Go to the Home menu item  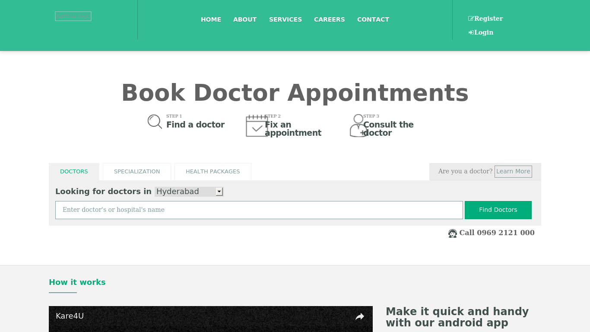coord(211,19)
